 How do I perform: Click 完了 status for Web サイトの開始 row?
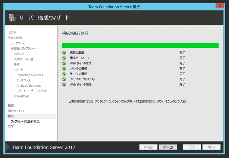click(x=182, y=84)
